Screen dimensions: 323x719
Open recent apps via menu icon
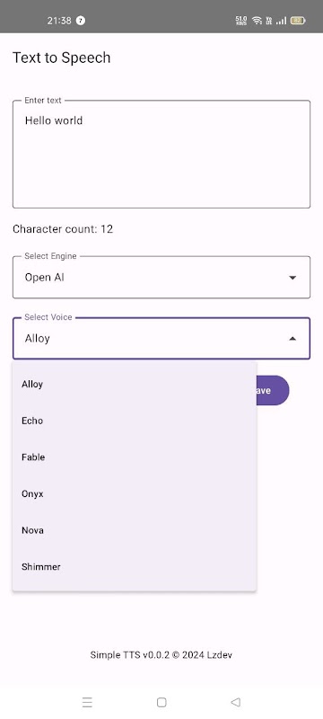pos(87,702)
